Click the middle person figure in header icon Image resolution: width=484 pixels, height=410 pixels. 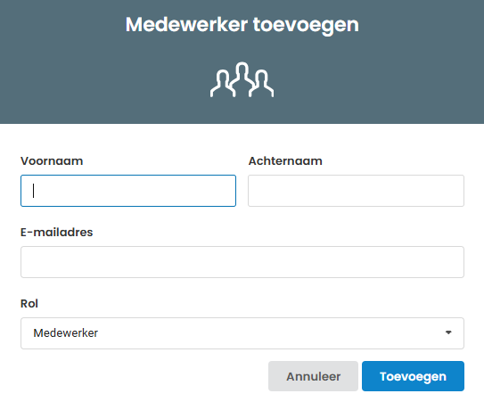242,78
